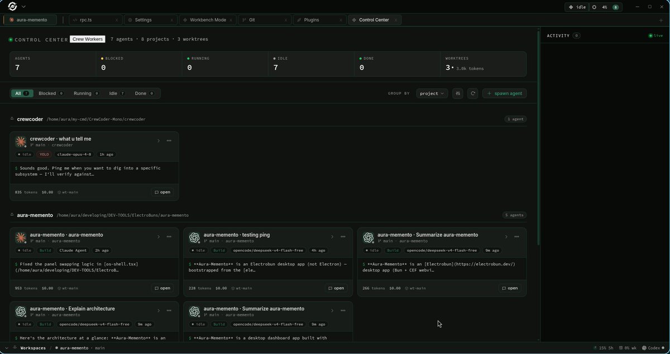Click the Build badge on Explain architecture card
This screenshot has width=670, height=354.
pyautogui.click(x=45, y=324)
